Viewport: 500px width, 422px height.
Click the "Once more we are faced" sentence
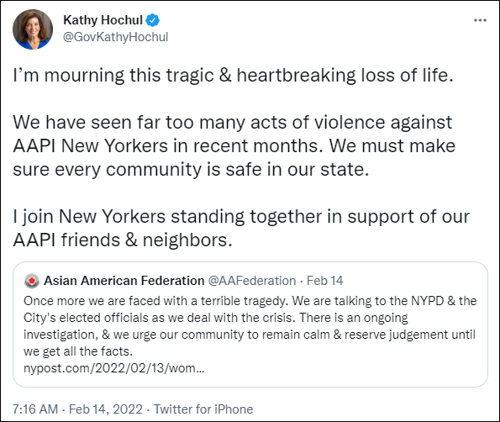[155, 301]
